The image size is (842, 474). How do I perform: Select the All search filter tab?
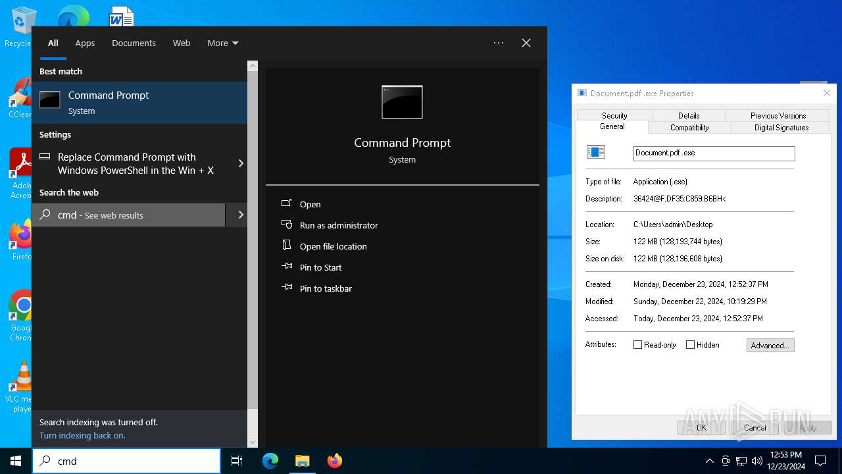tap(53, 43)
